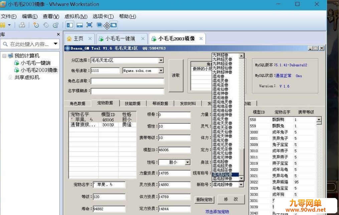
Task: Open the 查看(V) menu
Action: click(x=51, y=16)
